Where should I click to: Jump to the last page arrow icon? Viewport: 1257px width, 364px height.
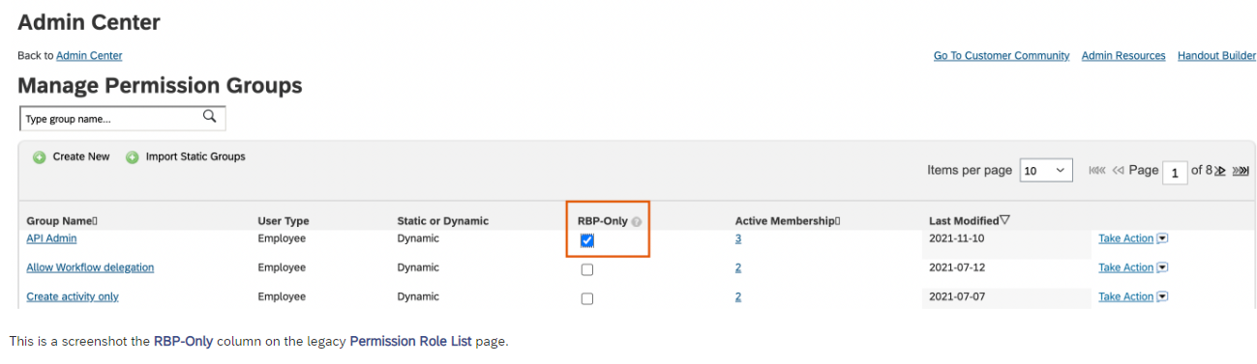tap(1241, 171)
